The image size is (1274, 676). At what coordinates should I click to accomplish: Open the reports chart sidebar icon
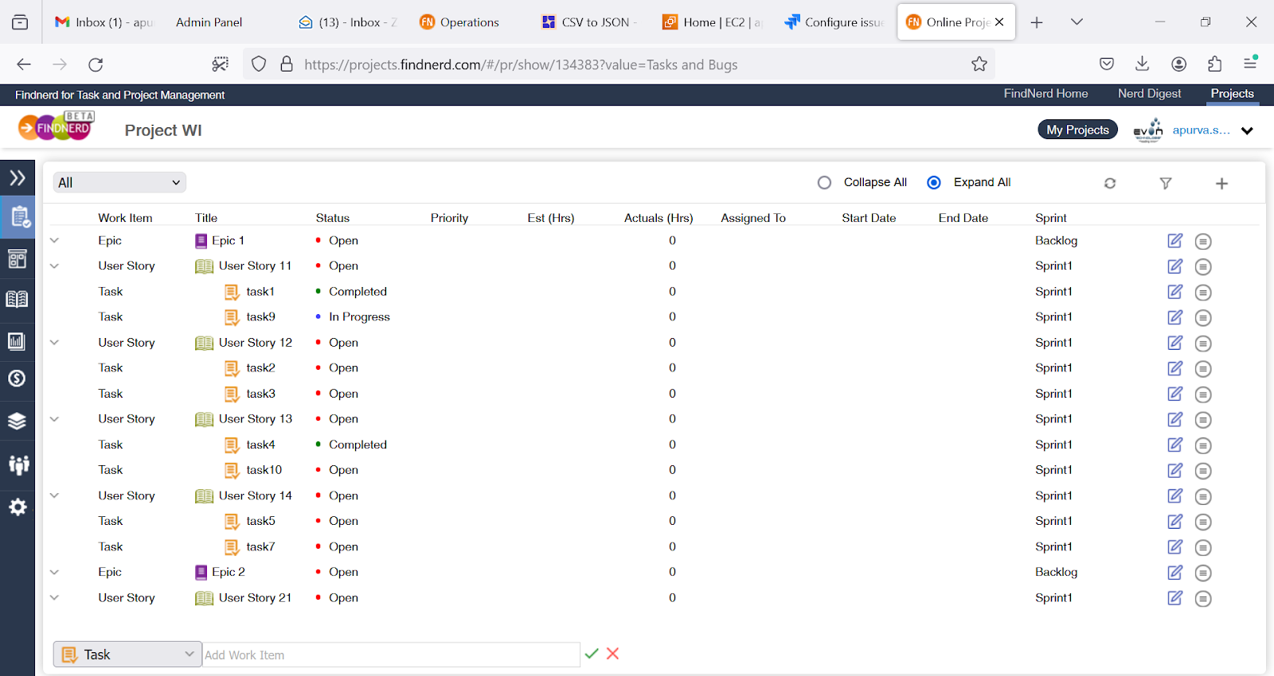coord(18,341)
